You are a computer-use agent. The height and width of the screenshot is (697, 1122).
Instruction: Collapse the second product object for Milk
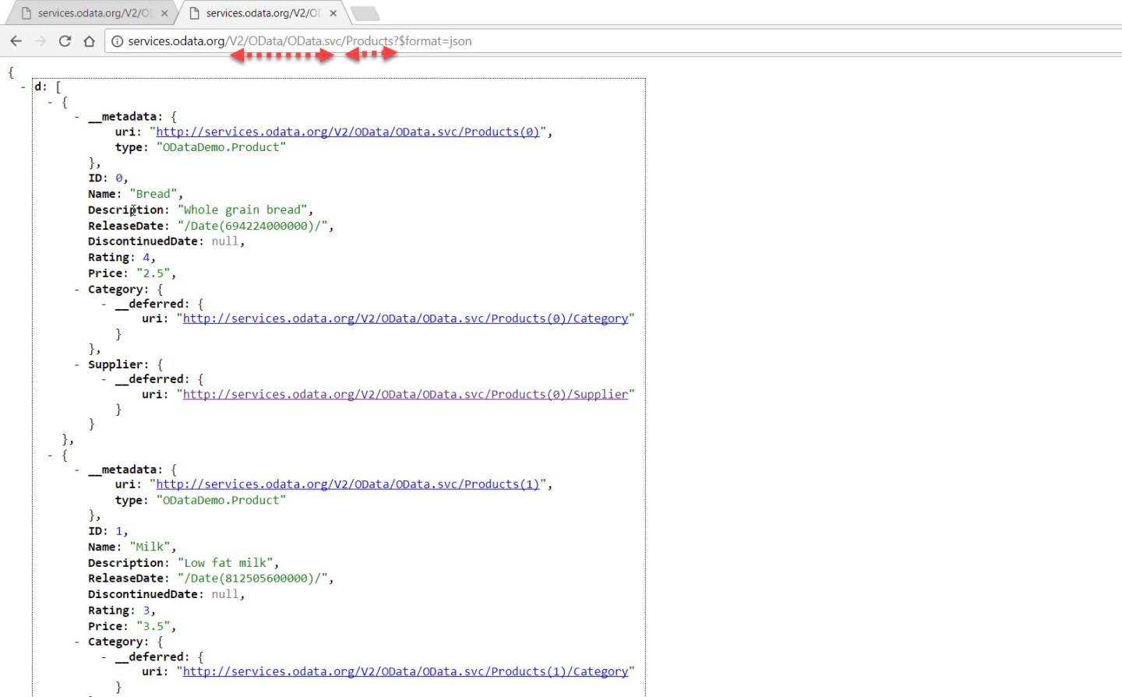(x=50, y=454)
